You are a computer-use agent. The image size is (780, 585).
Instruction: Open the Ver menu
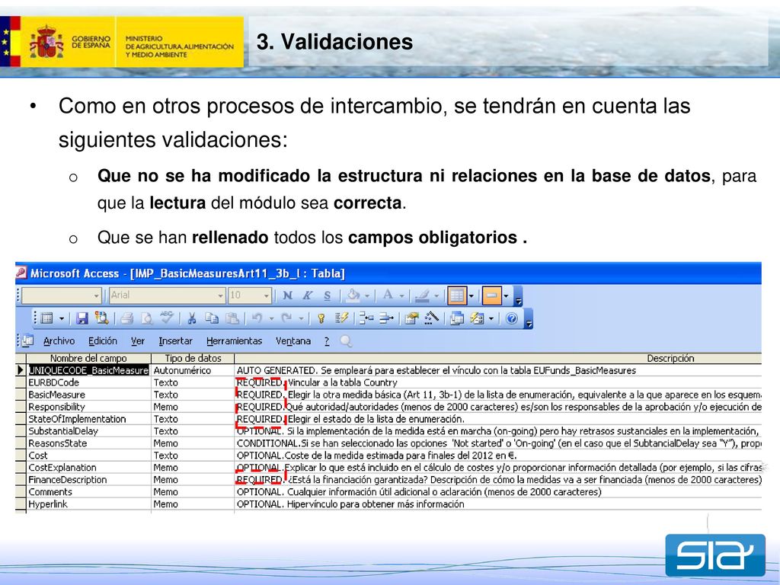pos(137,340)
